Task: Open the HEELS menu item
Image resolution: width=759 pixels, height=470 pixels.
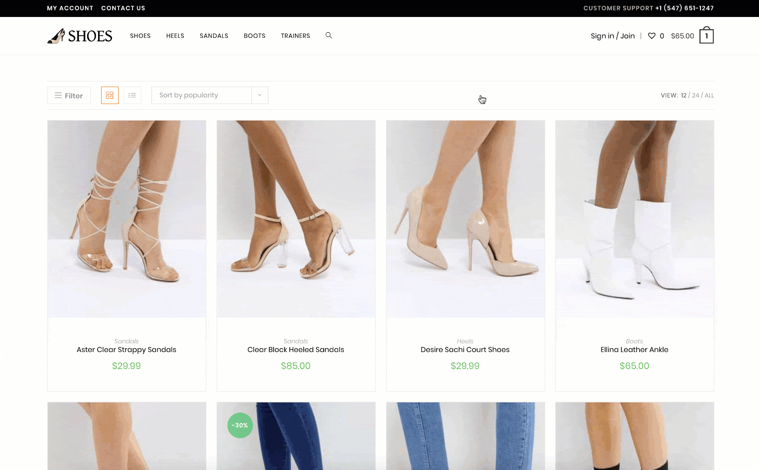Action: pyautogui.click(x=175, y=36)
